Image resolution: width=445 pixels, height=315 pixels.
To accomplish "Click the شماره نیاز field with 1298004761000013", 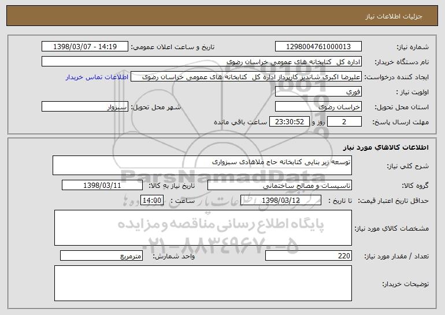I will pyautogui.click(x=318, y=47).
